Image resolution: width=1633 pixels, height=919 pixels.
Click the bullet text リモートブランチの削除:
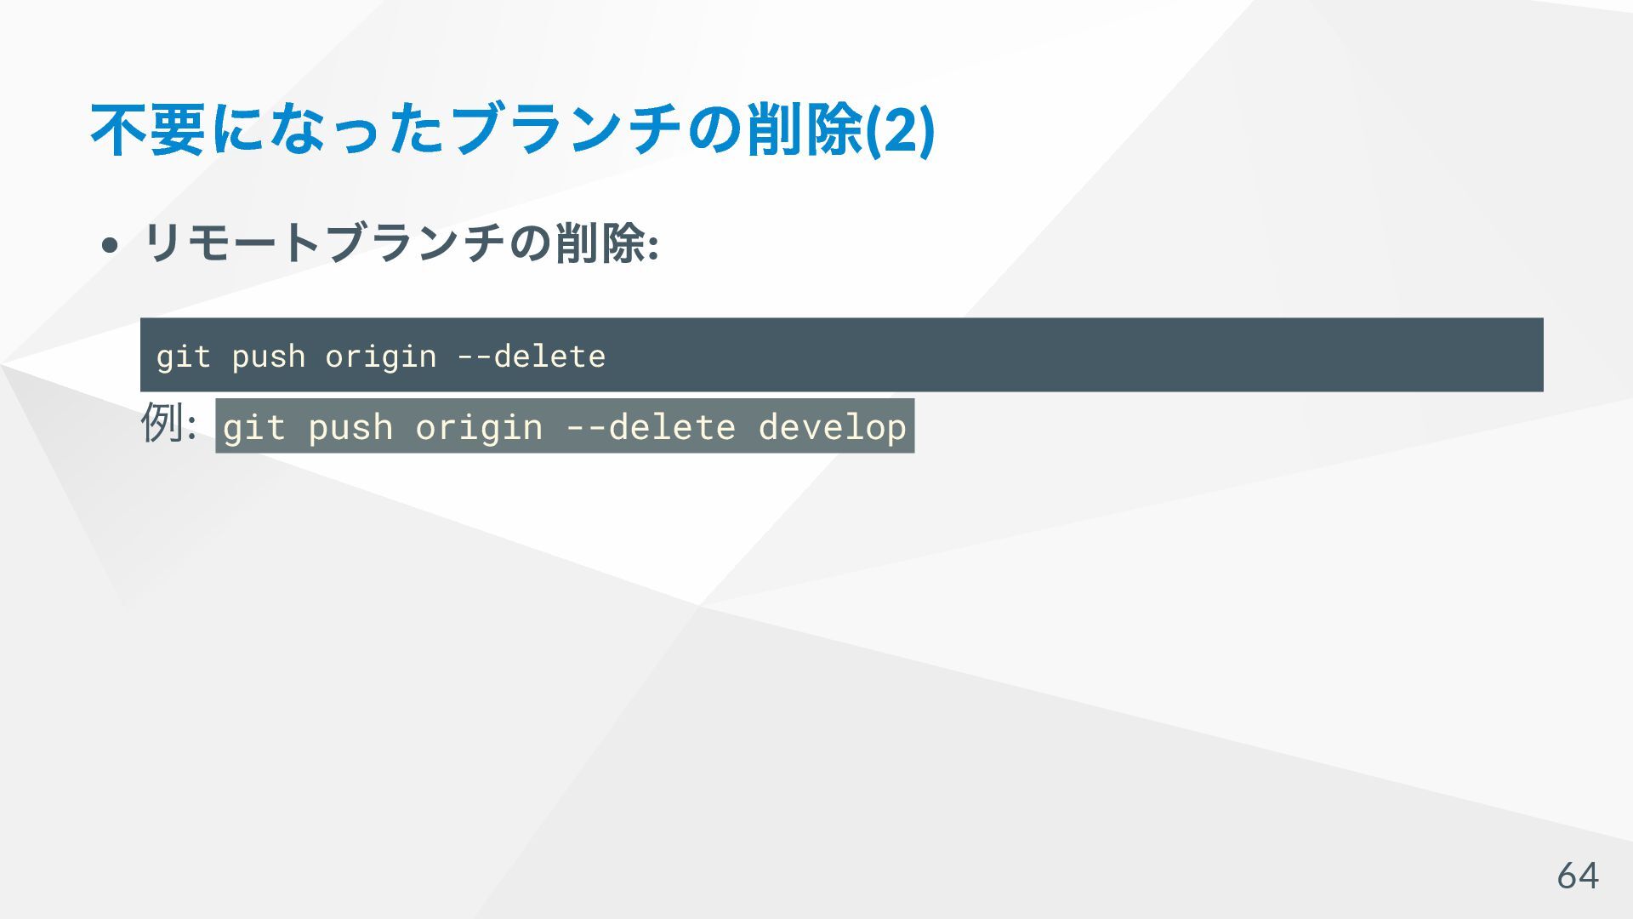(400, 244)
